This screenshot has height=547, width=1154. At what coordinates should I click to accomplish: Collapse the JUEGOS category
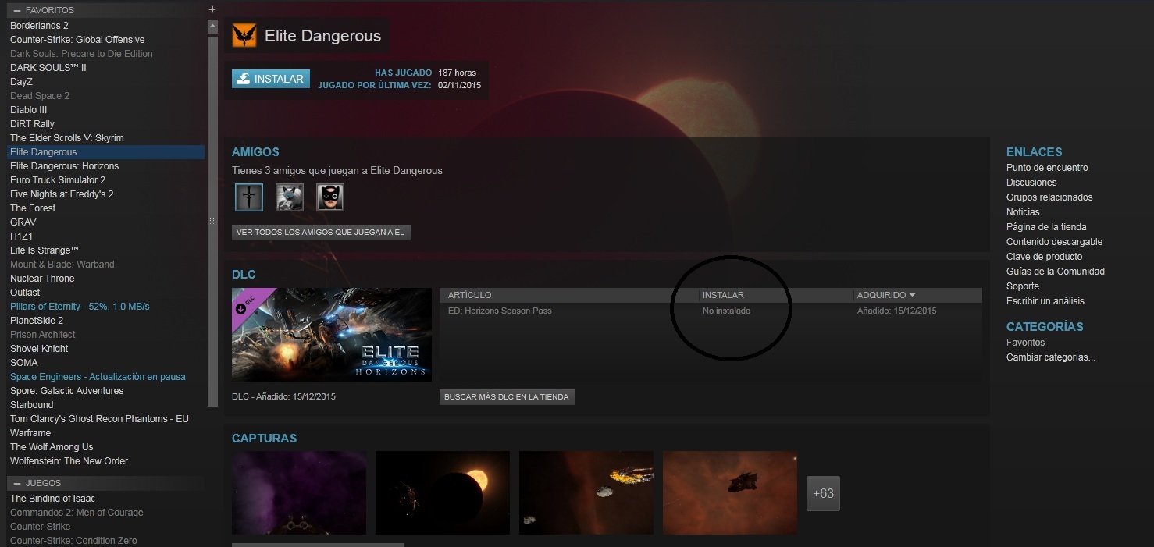pos(16,483)
